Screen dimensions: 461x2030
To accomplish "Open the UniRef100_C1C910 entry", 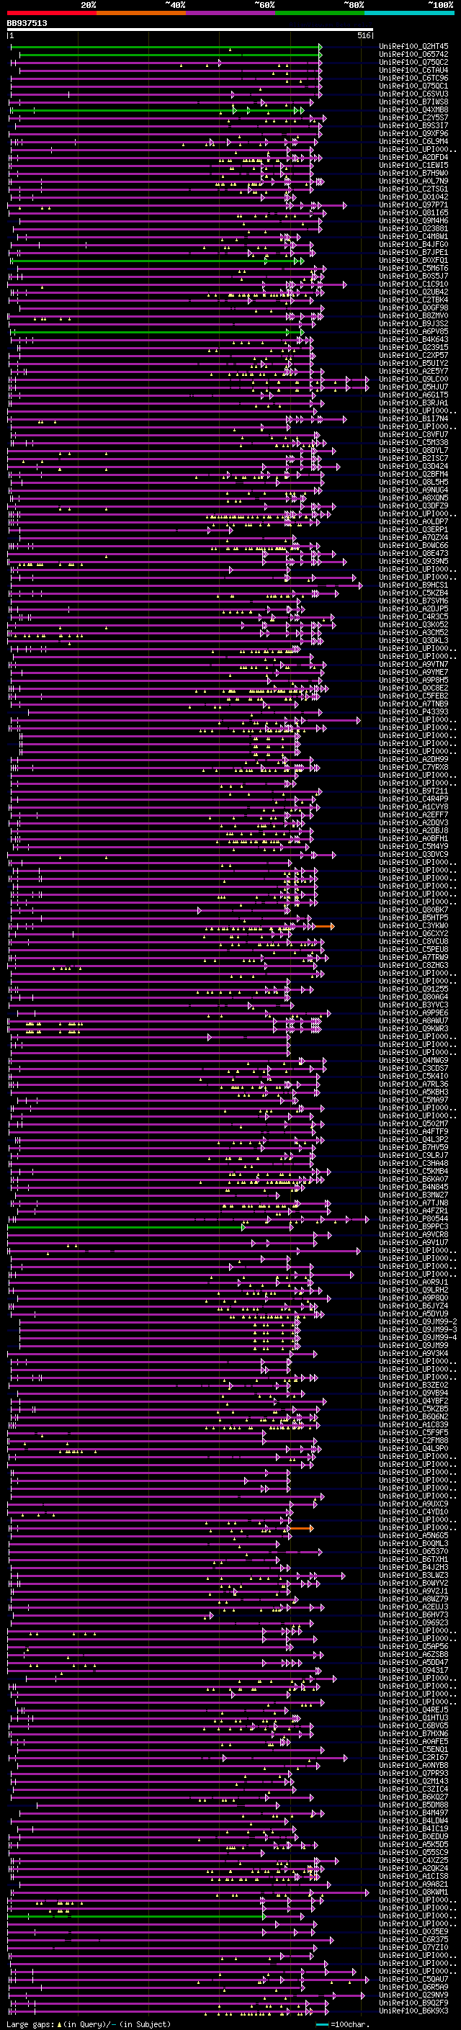I will [x=413, y=284].
